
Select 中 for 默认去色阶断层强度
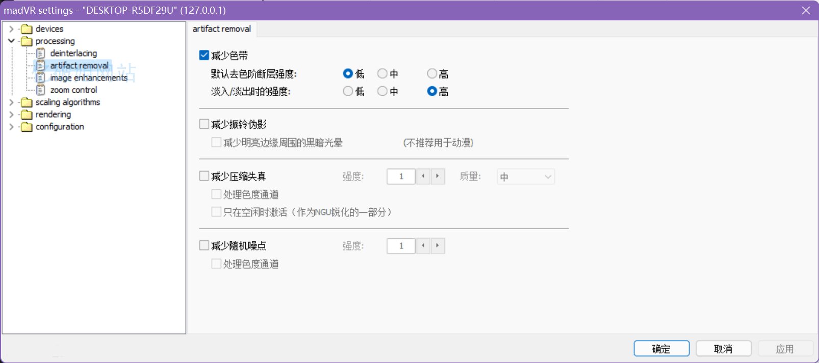382,74
